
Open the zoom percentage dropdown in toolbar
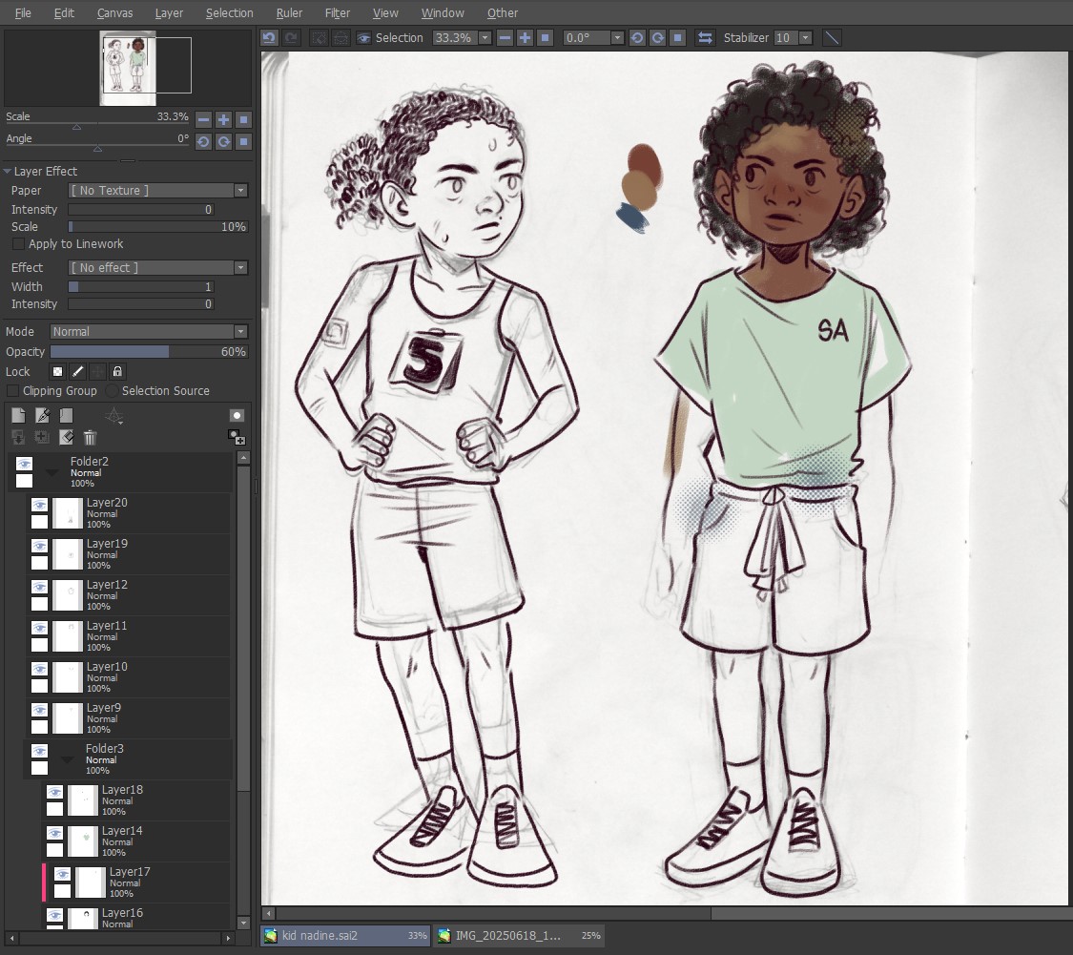[485, 37]
